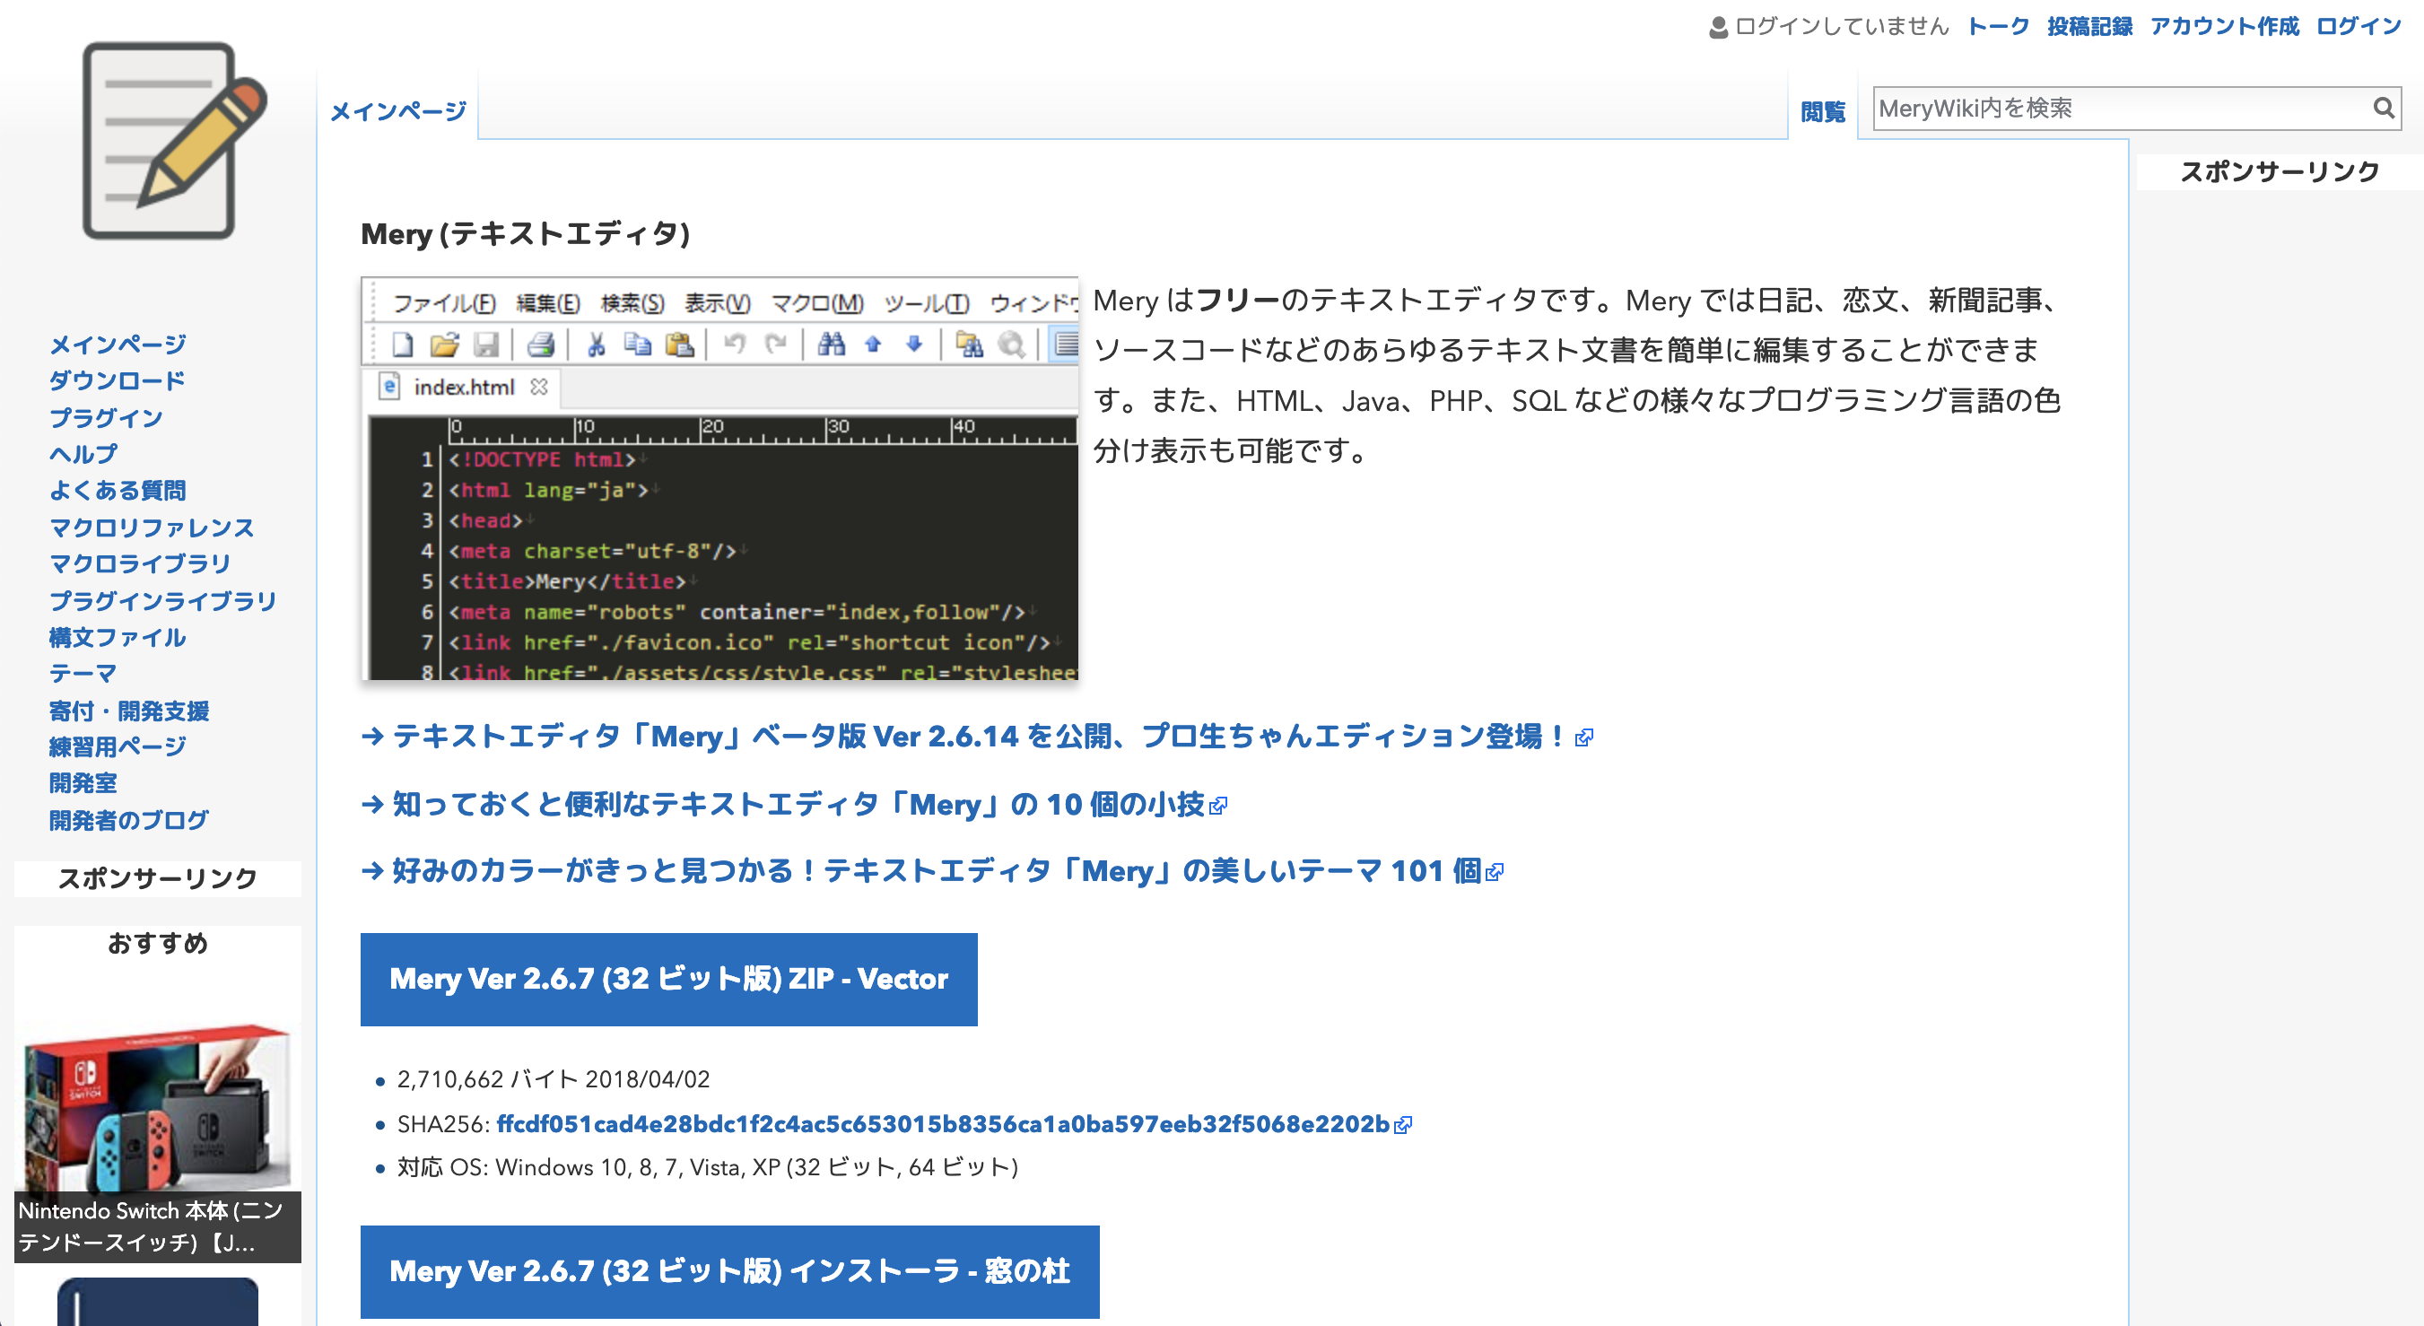Open 練習用ページ sidebar link
The height and width of the screenshot is (1326, 2424).
click(x=117, y=748)
